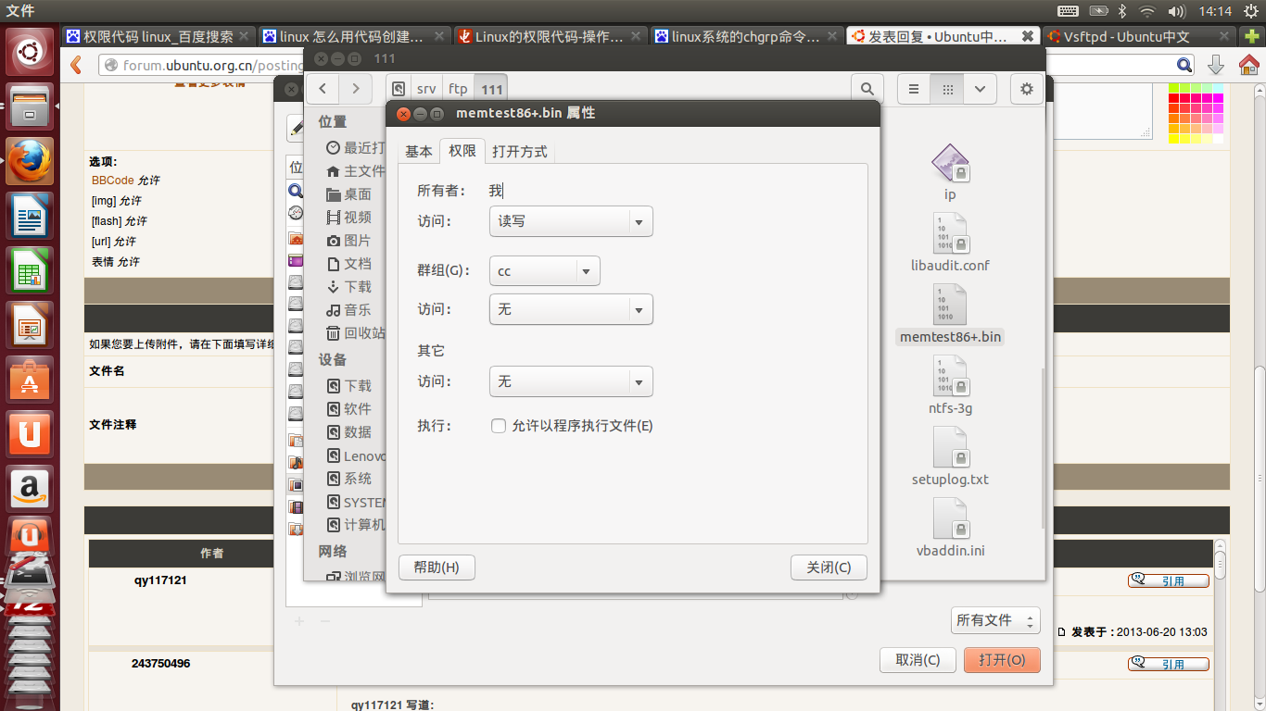This screenshot has width=1266, height=711.
Task: Open Files manager in launcher
Action: pyautogui.click(x=31, y=106)
